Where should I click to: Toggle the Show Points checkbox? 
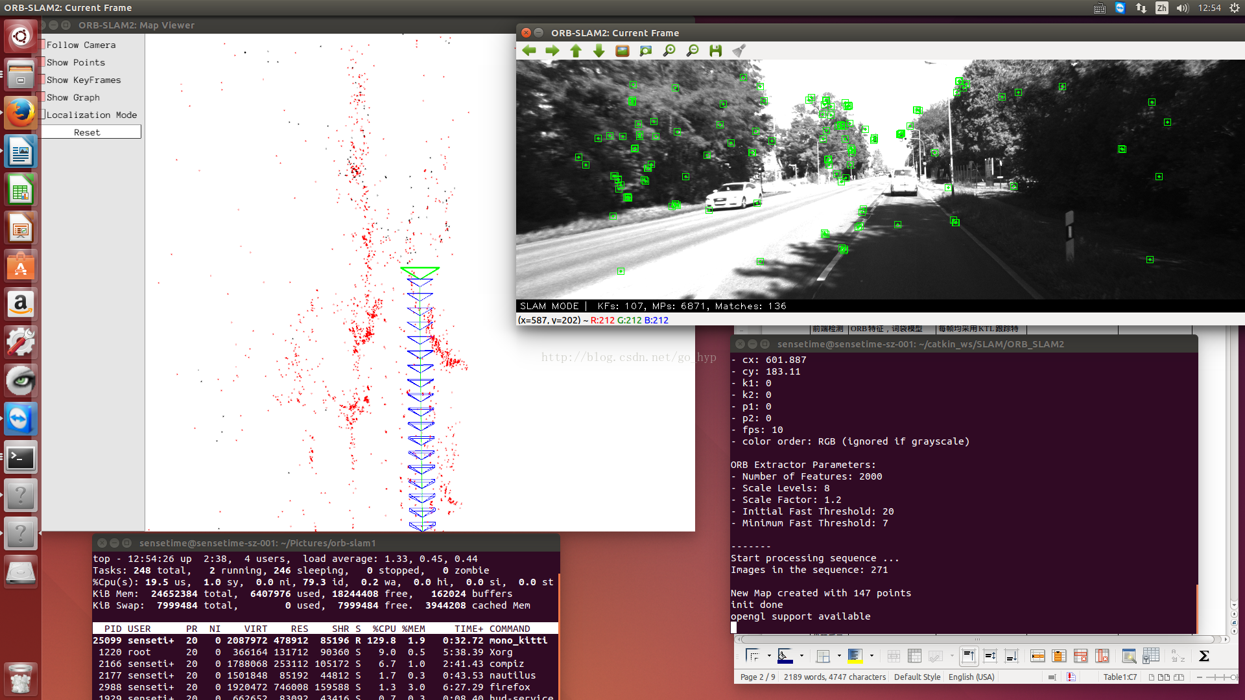point(43,62)
